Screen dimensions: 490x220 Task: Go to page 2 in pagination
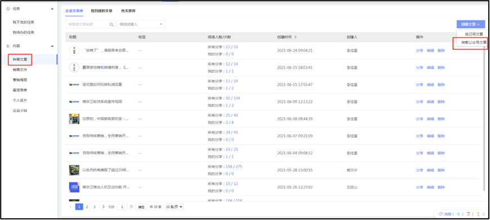(87, 206)
